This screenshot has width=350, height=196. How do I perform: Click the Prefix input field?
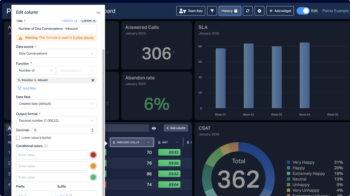36,193
